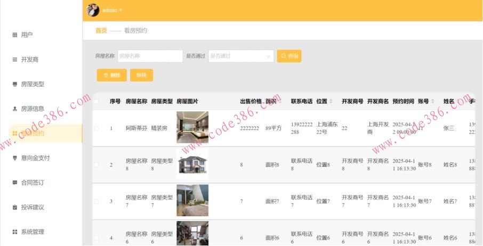Click the 开发商名 column header
Screen dimensions: 483x246
tap(378, 101)
